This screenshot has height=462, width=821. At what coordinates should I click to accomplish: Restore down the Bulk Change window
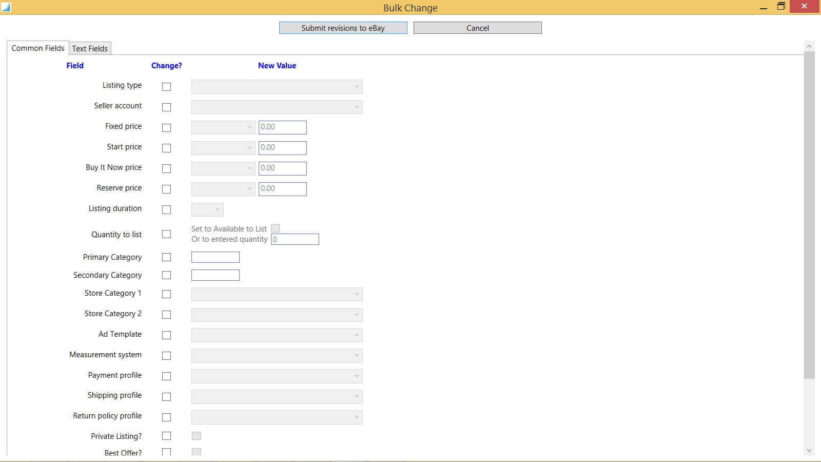point(781,7)
